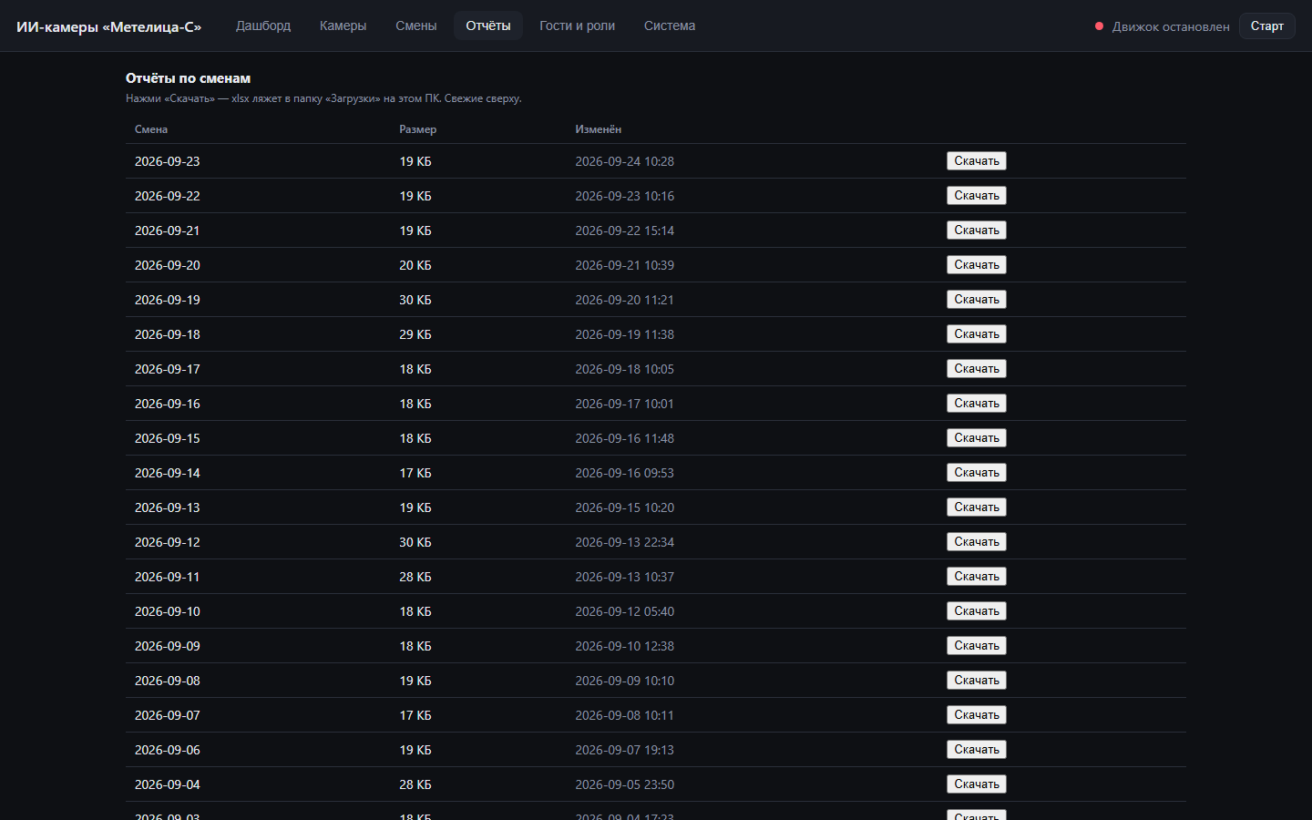This screenshot has width=1312, height=820.
Task: Go to the Смены tab
Action: click(x=416, y=26)
